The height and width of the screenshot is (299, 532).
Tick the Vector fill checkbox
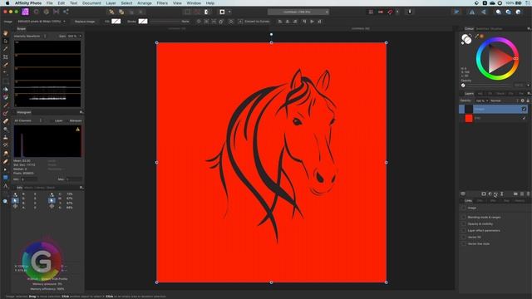coord(464,237)
